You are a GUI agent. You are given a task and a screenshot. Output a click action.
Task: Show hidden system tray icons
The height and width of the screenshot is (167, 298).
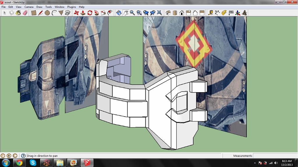pos(255,163)
